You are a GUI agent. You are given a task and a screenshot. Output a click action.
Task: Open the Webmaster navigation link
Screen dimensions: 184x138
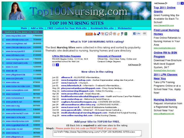coord(125,28)
